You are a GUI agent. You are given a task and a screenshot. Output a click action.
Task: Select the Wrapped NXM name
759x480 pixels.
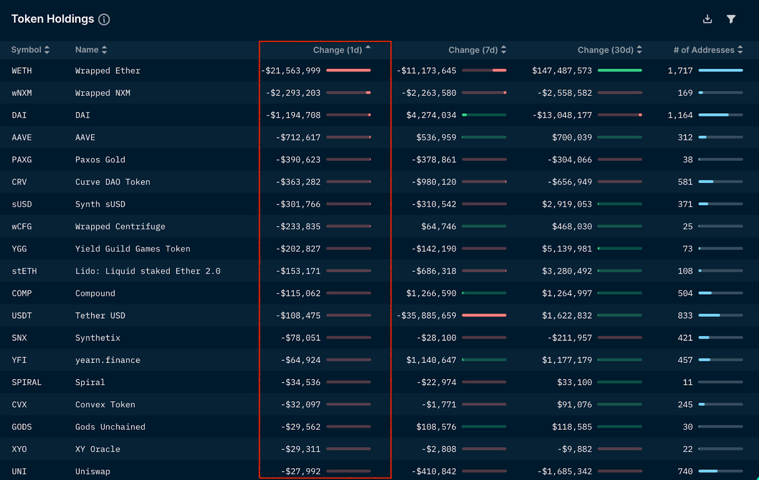point(102,93)
